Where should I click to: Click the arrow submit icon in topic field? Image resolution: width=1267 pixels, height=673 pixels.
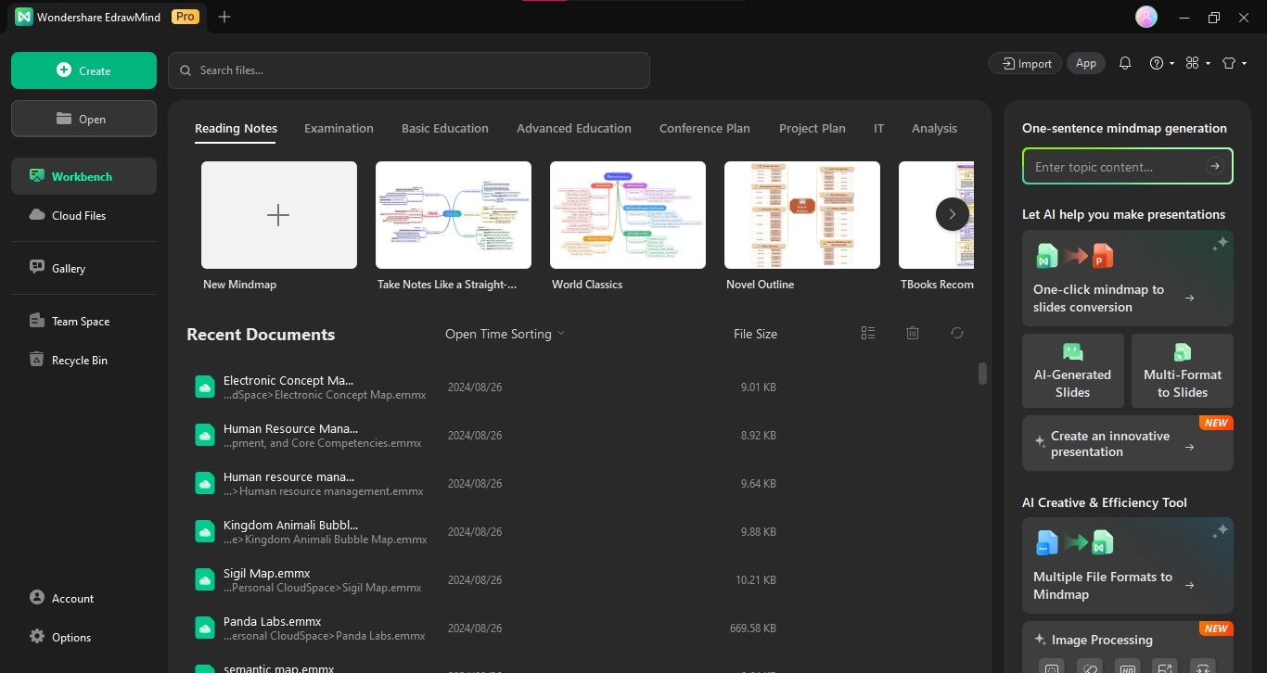1215,167
